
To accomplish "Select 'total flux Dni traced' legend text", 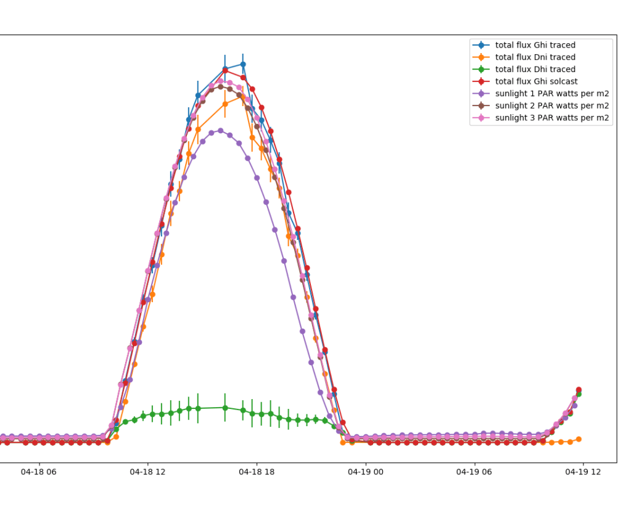I will coord(535,57).
